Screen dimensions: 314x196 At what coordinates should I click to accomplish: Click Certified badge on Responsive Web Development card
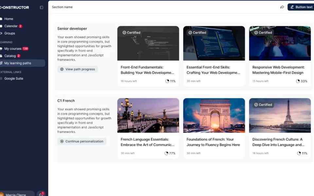(263, 32)
